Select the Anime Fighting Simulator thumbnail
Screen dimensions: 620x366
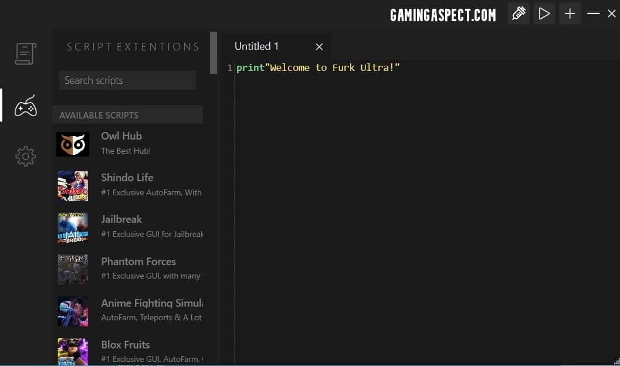tap(73, 311)
